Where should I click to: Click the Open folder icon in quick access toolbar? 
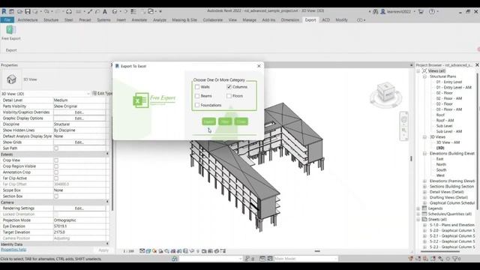[x=19, y=11]
